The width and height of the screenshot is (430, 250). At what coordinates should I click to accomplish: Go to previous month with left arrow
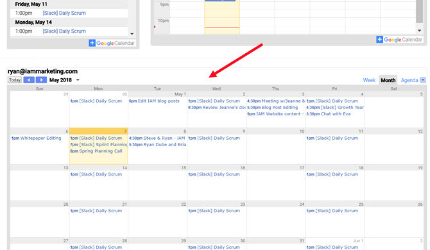pos(29,80)
